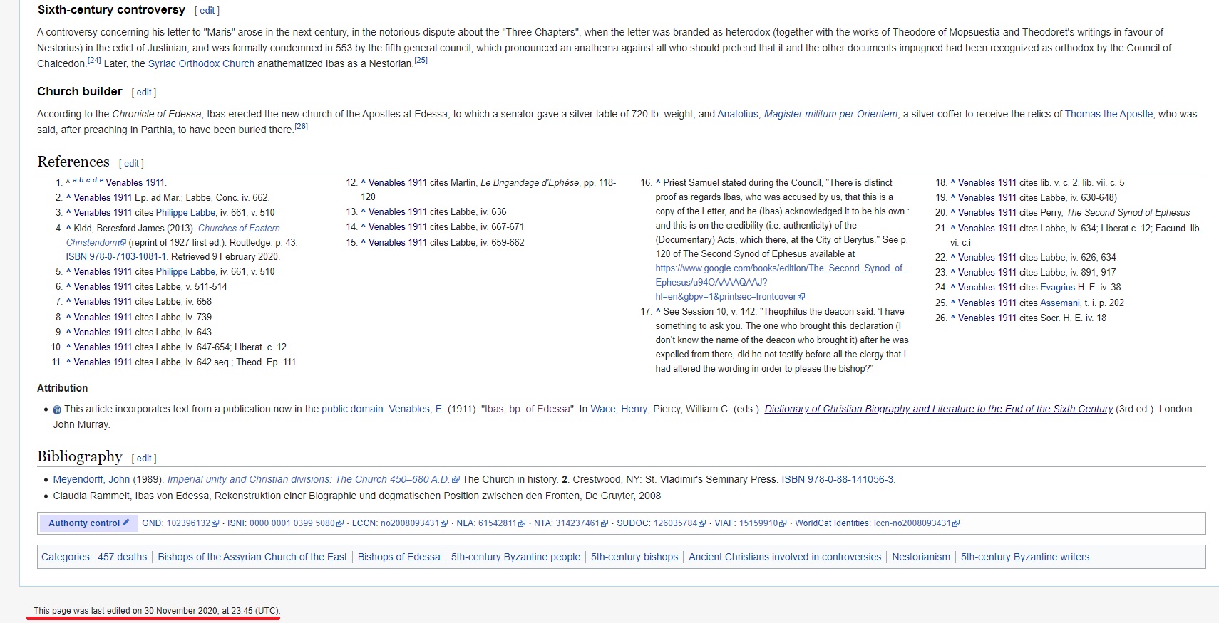Viewport: 1219px width, 623px height.
Task: Click the pencil icon beside Authority control
Action: coord(126,522)
